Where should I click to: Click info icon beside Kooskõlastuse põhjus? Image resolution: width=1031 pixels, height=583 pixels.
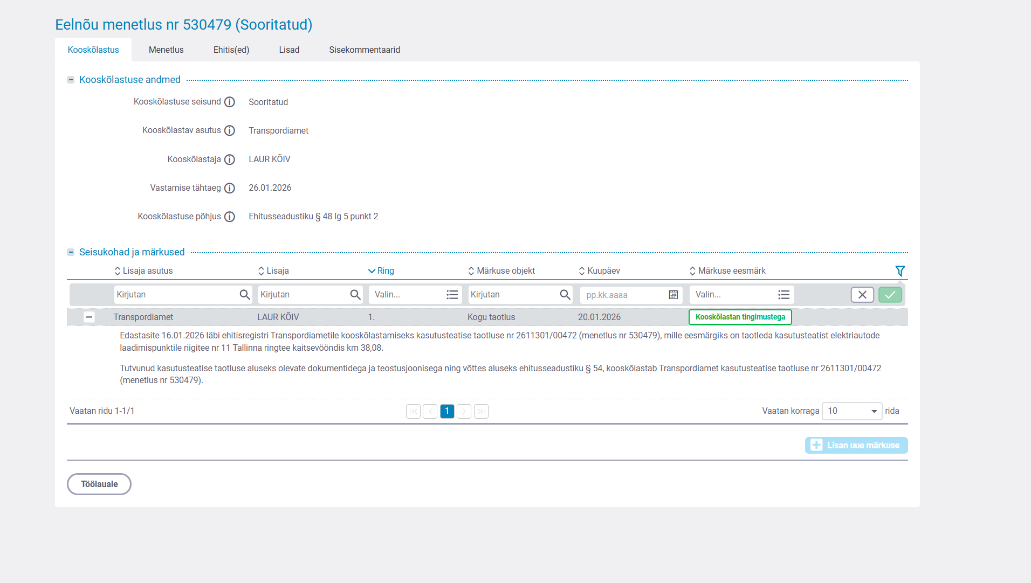click(230, 217)
